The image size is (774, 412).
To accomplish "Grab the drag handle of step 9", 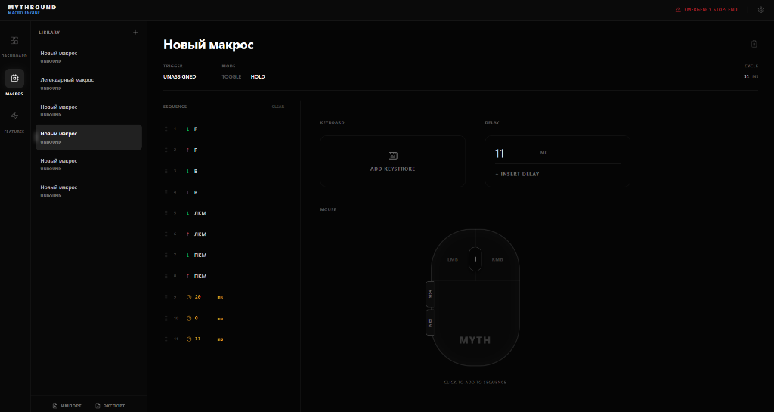I will tap(166, 297).
